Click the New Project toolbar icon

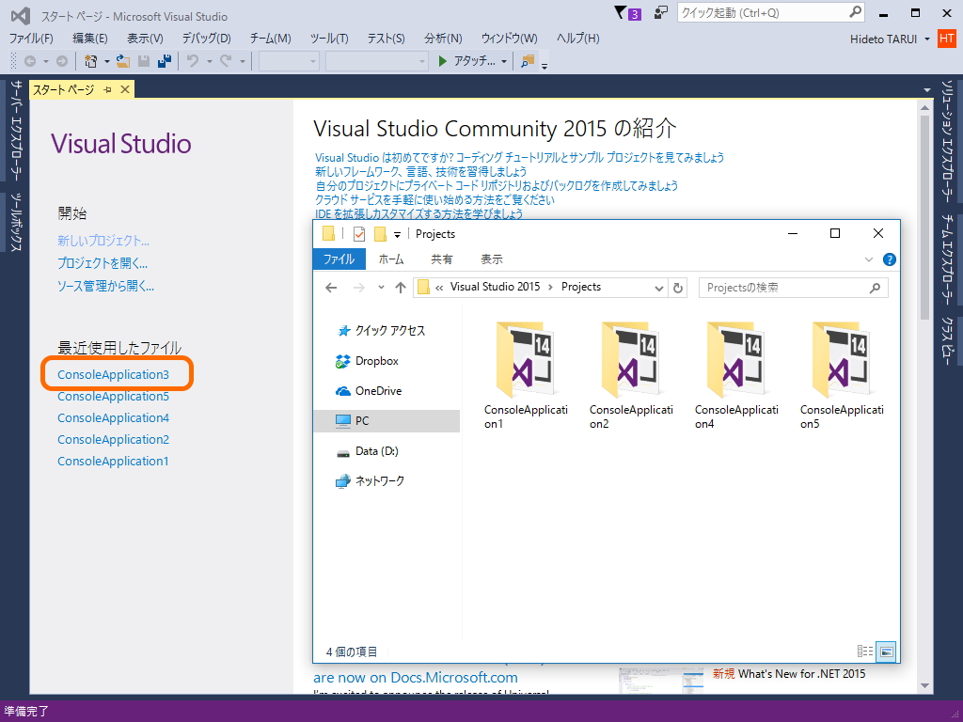pyautogui.click(x=91, y=61)
